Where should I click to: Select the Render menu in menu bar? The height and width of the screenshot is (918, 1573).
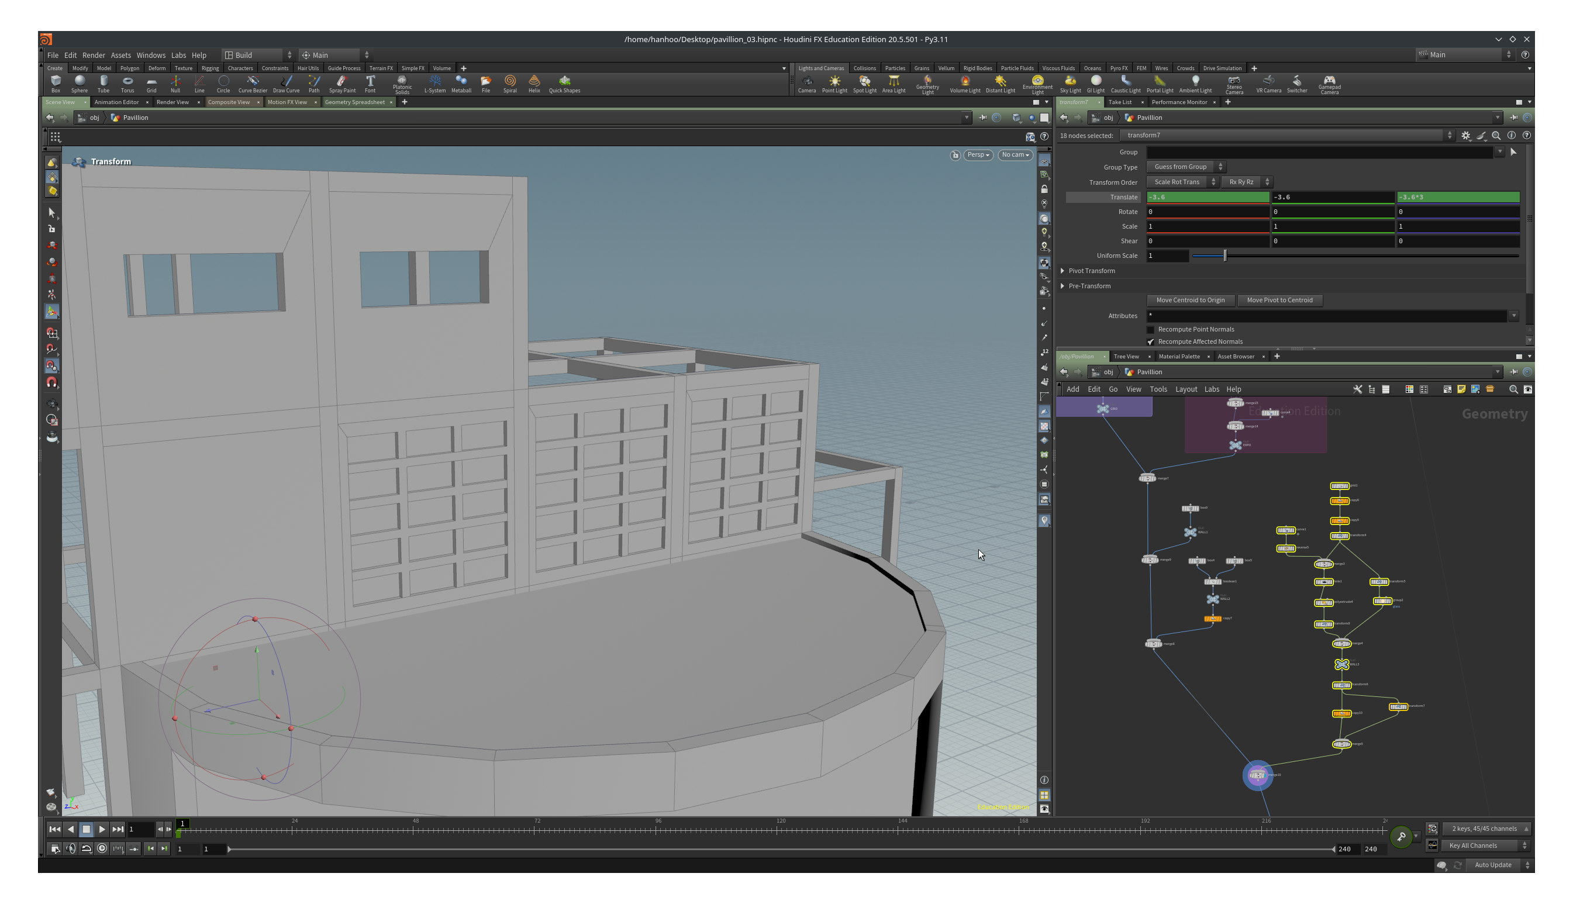coord(93,54)
